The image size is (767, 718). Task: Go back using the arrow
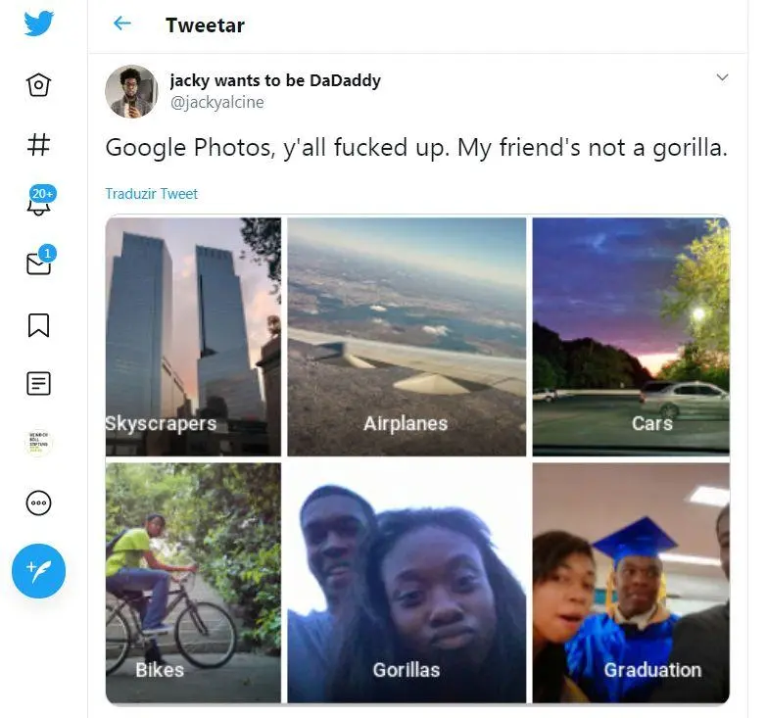point(122,24)
